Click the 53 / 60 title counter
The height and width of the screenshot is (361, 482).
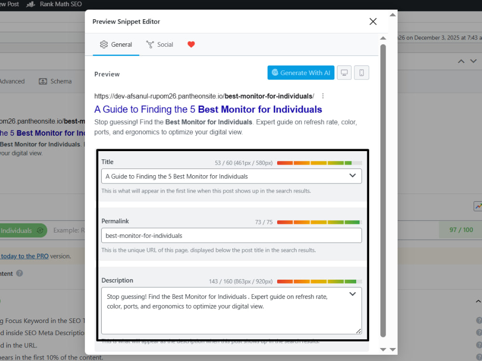243,163
